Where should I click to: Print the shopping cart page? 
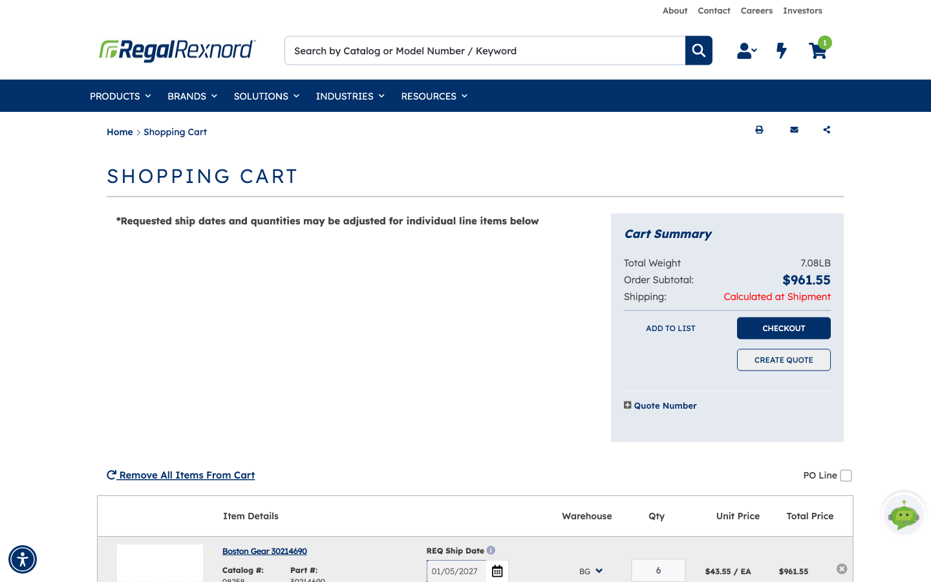pos(759,130)
